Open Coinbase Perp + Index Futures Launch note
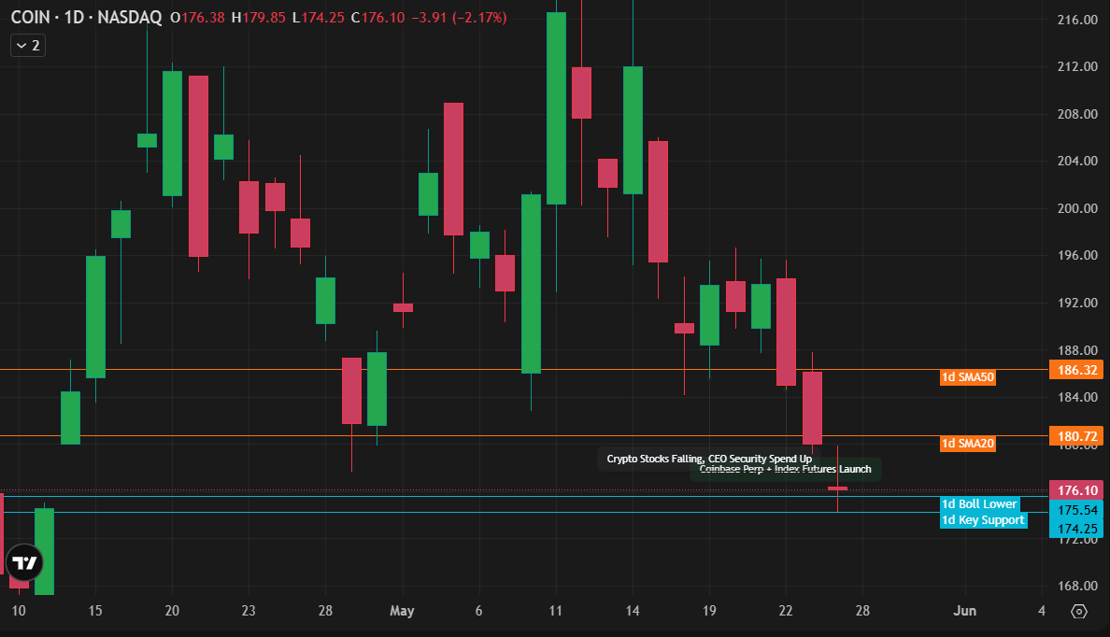The height and width of the screenshot is (637, 1110). (x=785, y=469)
